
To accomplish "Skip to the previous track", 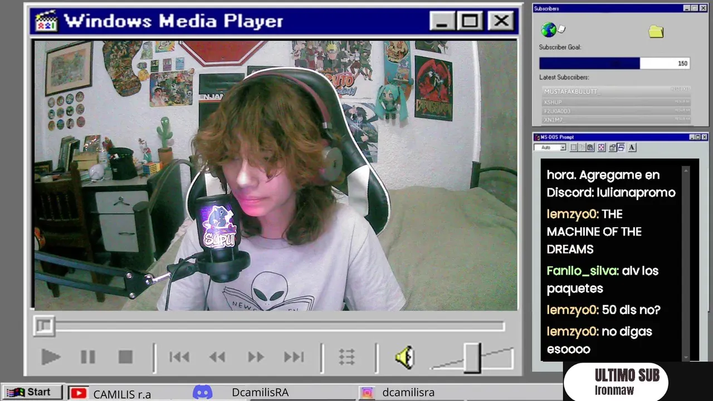I will pyautogui.click(x=179, y=357).
